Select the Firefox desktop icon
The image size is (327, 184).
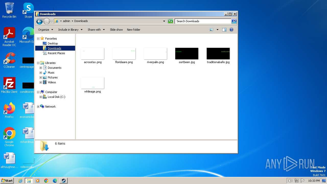tap(9, 110)
